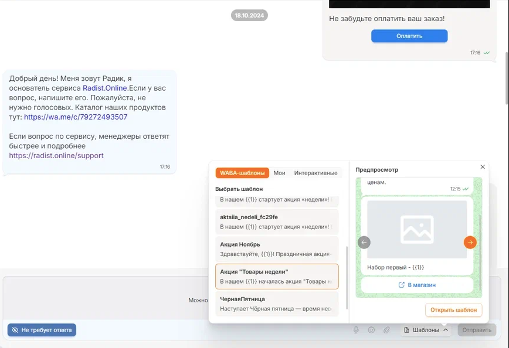Click the 'Открыть шаблон' button
The height and width of the screenshot is (348, 509).
(453, 309)
